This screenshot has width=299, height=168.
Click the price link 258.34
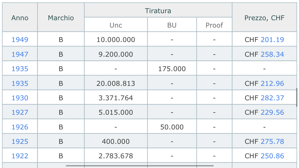tap(272, 54)
